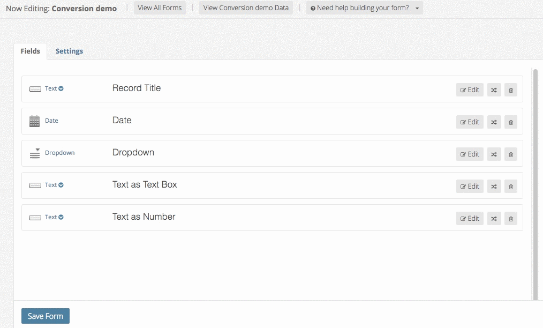This screenshot has width=543, height=328.
Task: Click View Conversion demo Data button
Action: coord(246,8)
